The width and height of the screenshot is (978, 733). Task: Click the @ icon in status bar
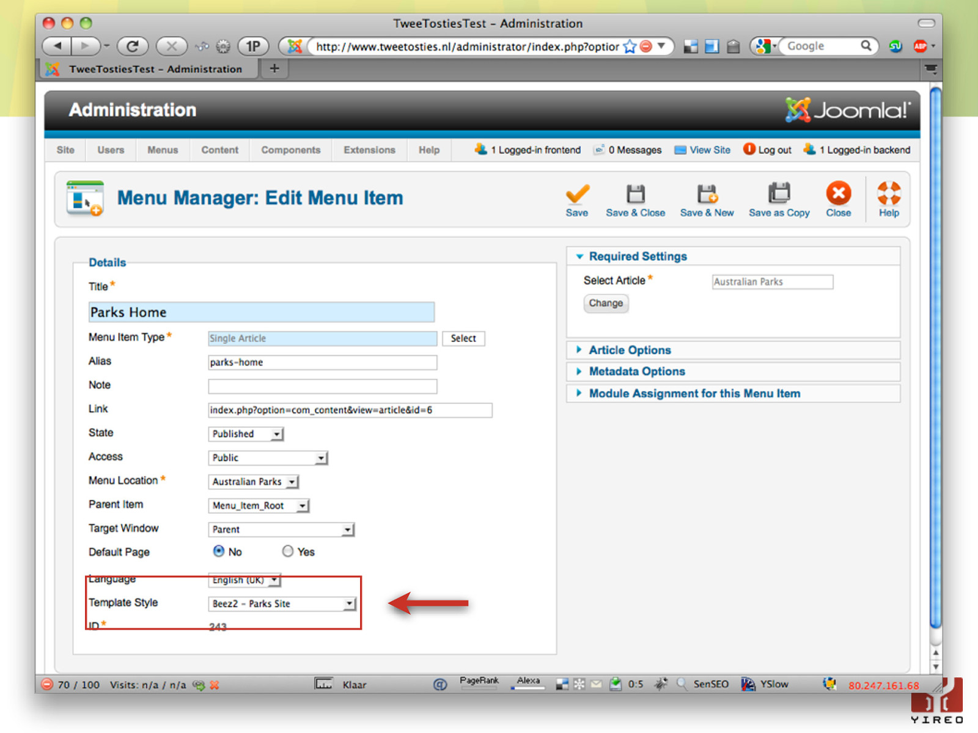[x=440, y=685]
